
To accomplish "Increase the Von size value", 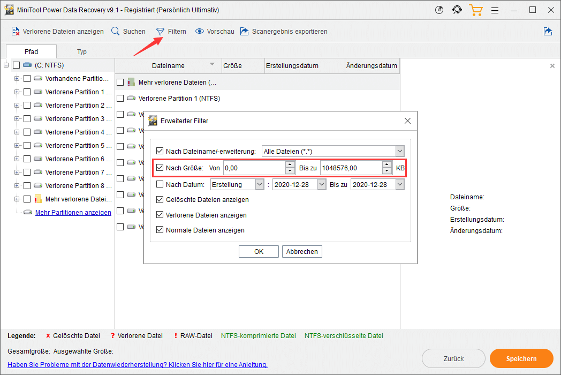I will pos(290,165).
